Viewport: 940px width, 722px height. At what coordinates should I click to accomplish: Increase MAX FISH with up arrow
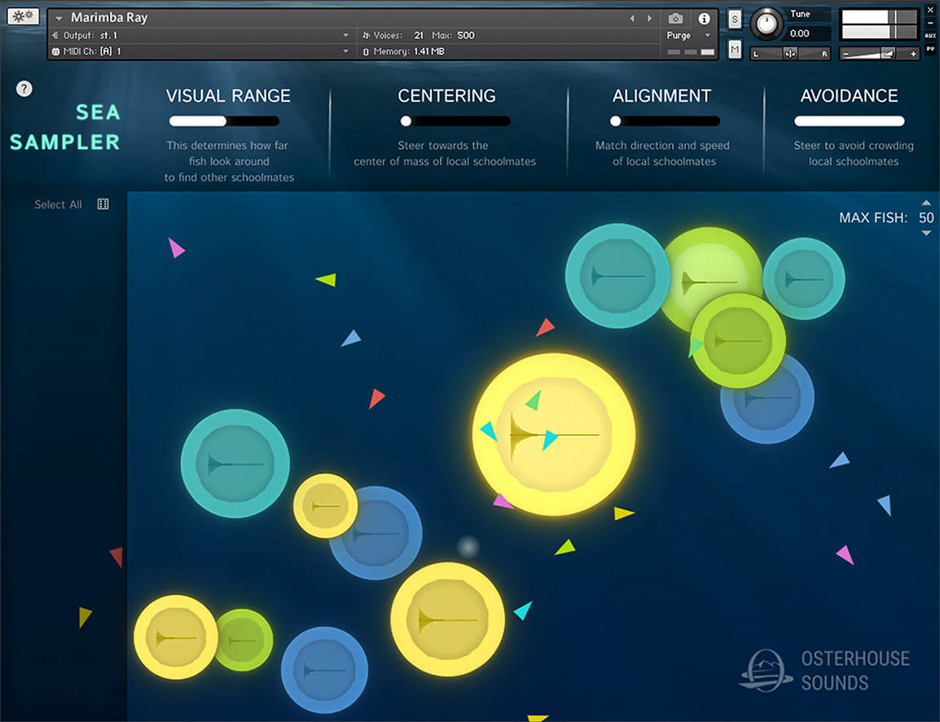[x=926, y=203]
